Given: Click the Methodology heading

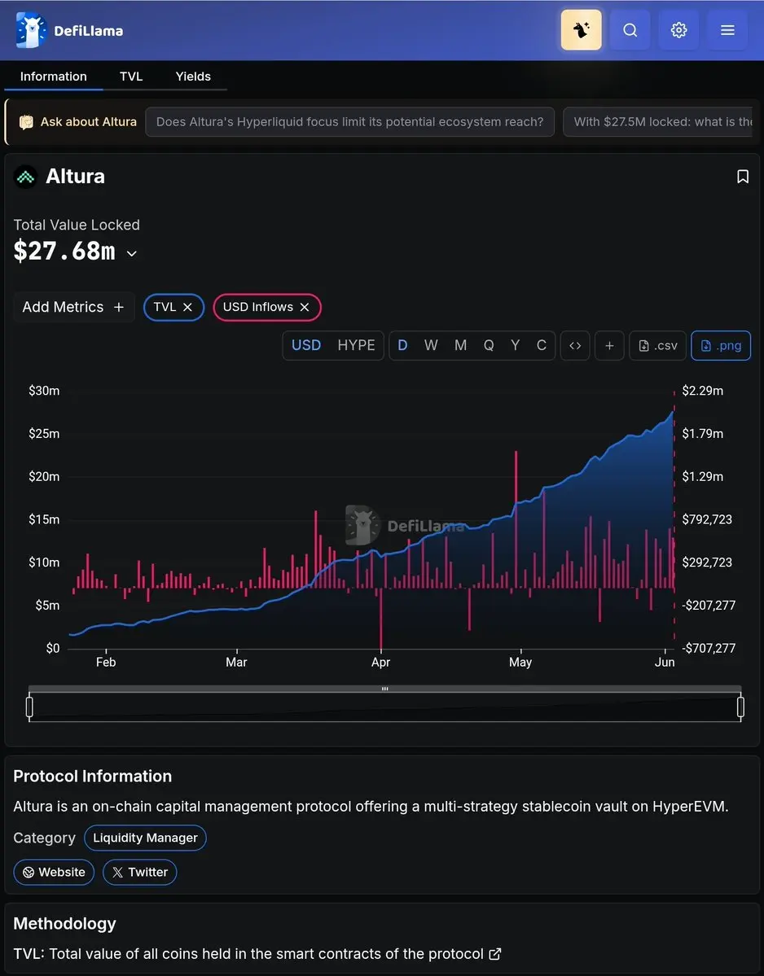Looking at the screenshot, I should click(x=65, y=924).
